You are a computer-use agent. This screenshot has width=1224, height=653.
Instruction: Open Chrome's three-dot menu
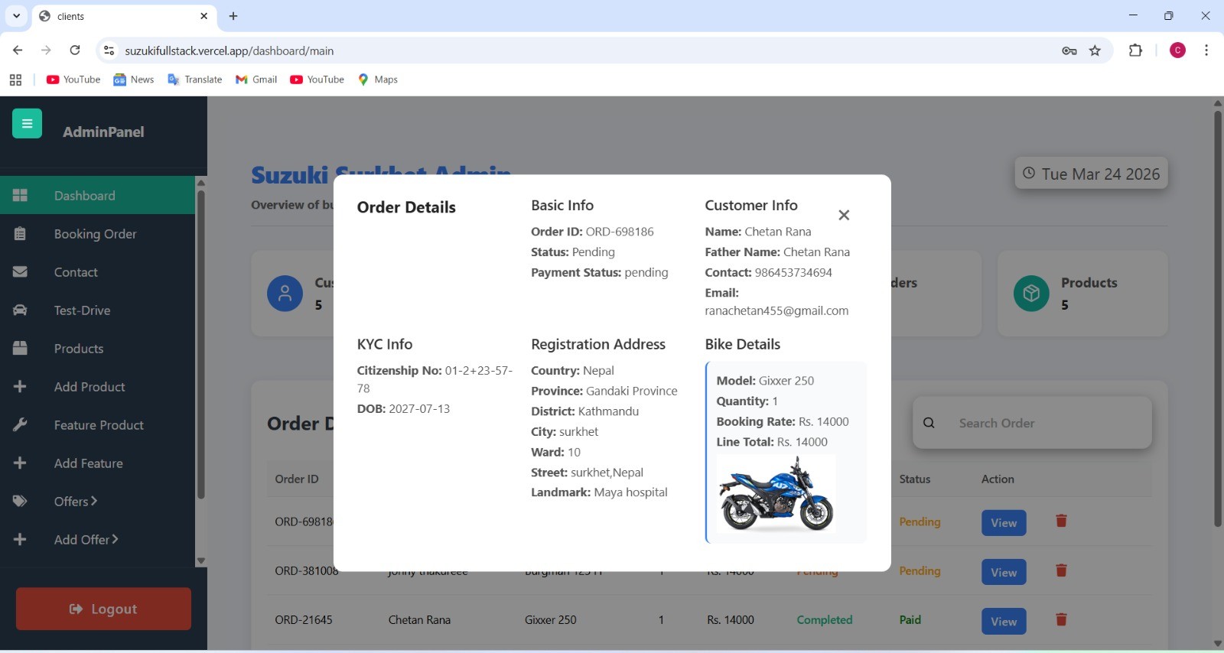pos(1206,50)
